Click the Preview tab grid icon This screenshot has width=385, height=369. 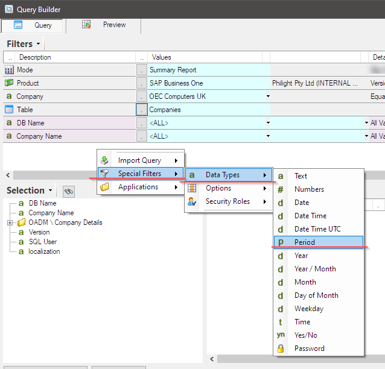[86, 24]
